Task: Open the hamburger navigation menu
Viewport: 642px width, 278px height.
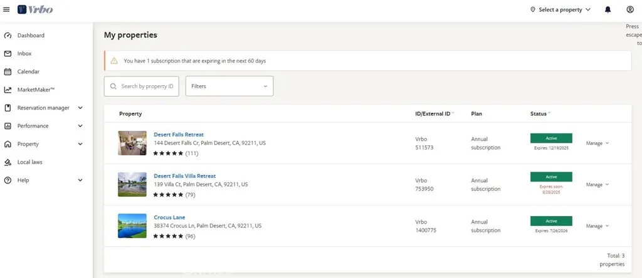Action: (x=6, y=9)
